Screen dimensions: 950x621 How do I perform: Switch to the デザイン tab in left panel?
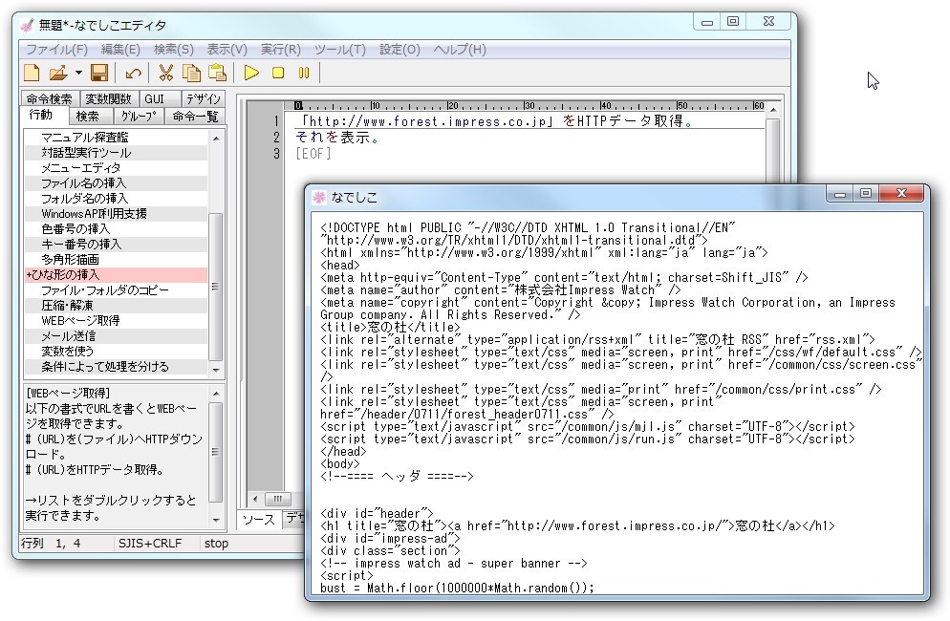coord(203,98)
